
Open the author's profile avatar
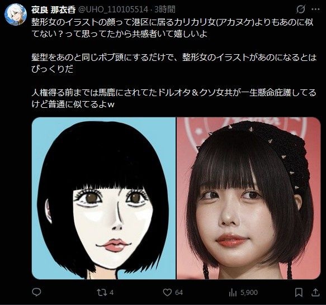pyautogui.click(x=16, y=14)
